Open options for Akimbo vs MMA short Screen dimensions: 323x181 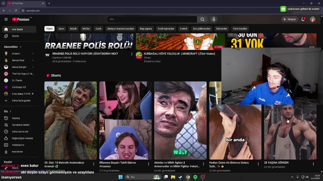203,164
